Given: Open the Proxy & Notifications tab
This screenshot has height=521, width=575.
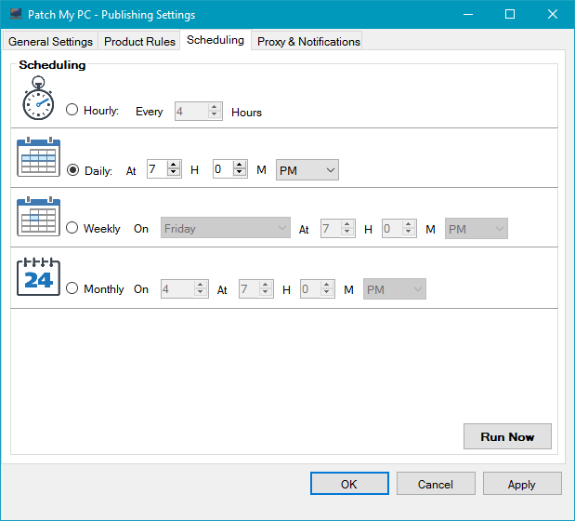Looking at the screenshot, I should (x=308, y=41).
